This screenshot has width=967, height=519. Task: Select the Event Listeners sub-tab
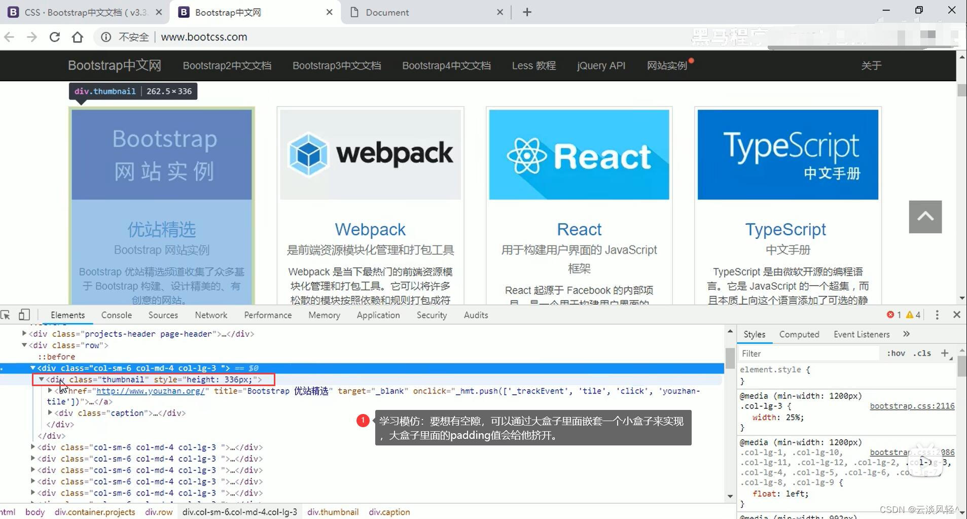tap(862, 334)
